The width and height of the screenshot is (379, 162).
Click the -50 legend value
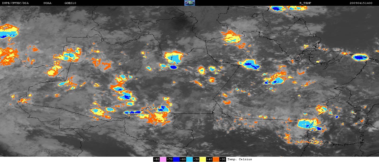point(196,159)
